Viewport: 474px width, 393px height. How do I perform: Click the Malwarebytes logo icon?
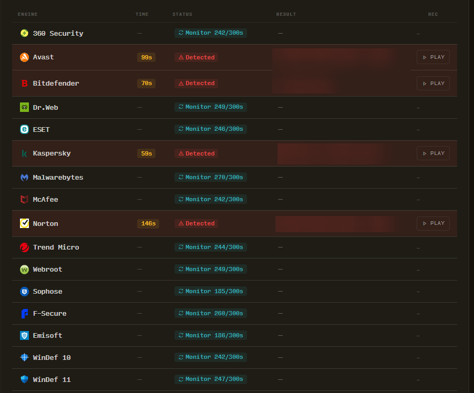[25, 177]
